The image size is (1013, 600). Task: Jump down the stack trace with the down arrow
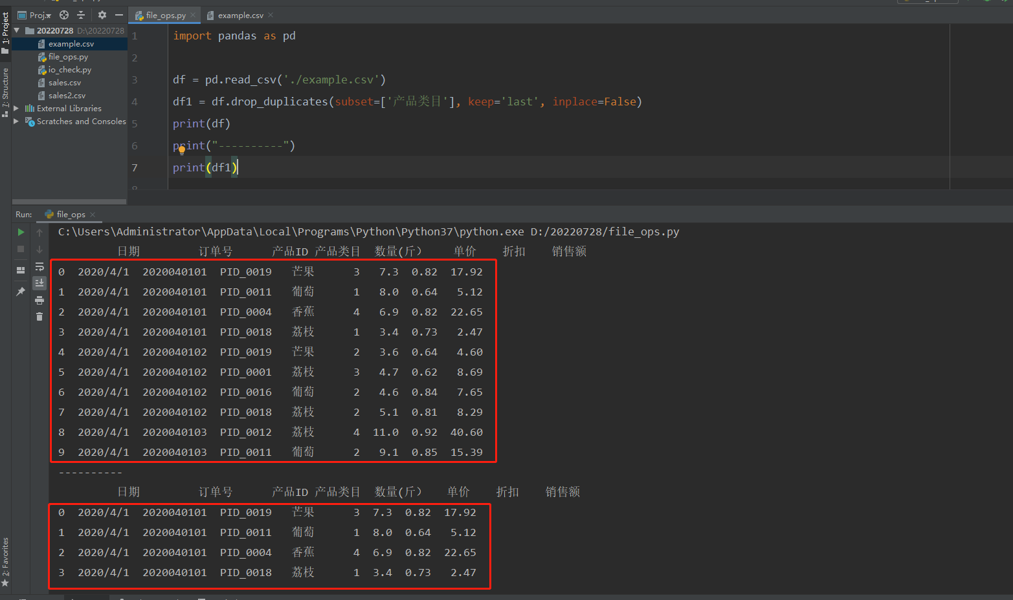[39, 249]
